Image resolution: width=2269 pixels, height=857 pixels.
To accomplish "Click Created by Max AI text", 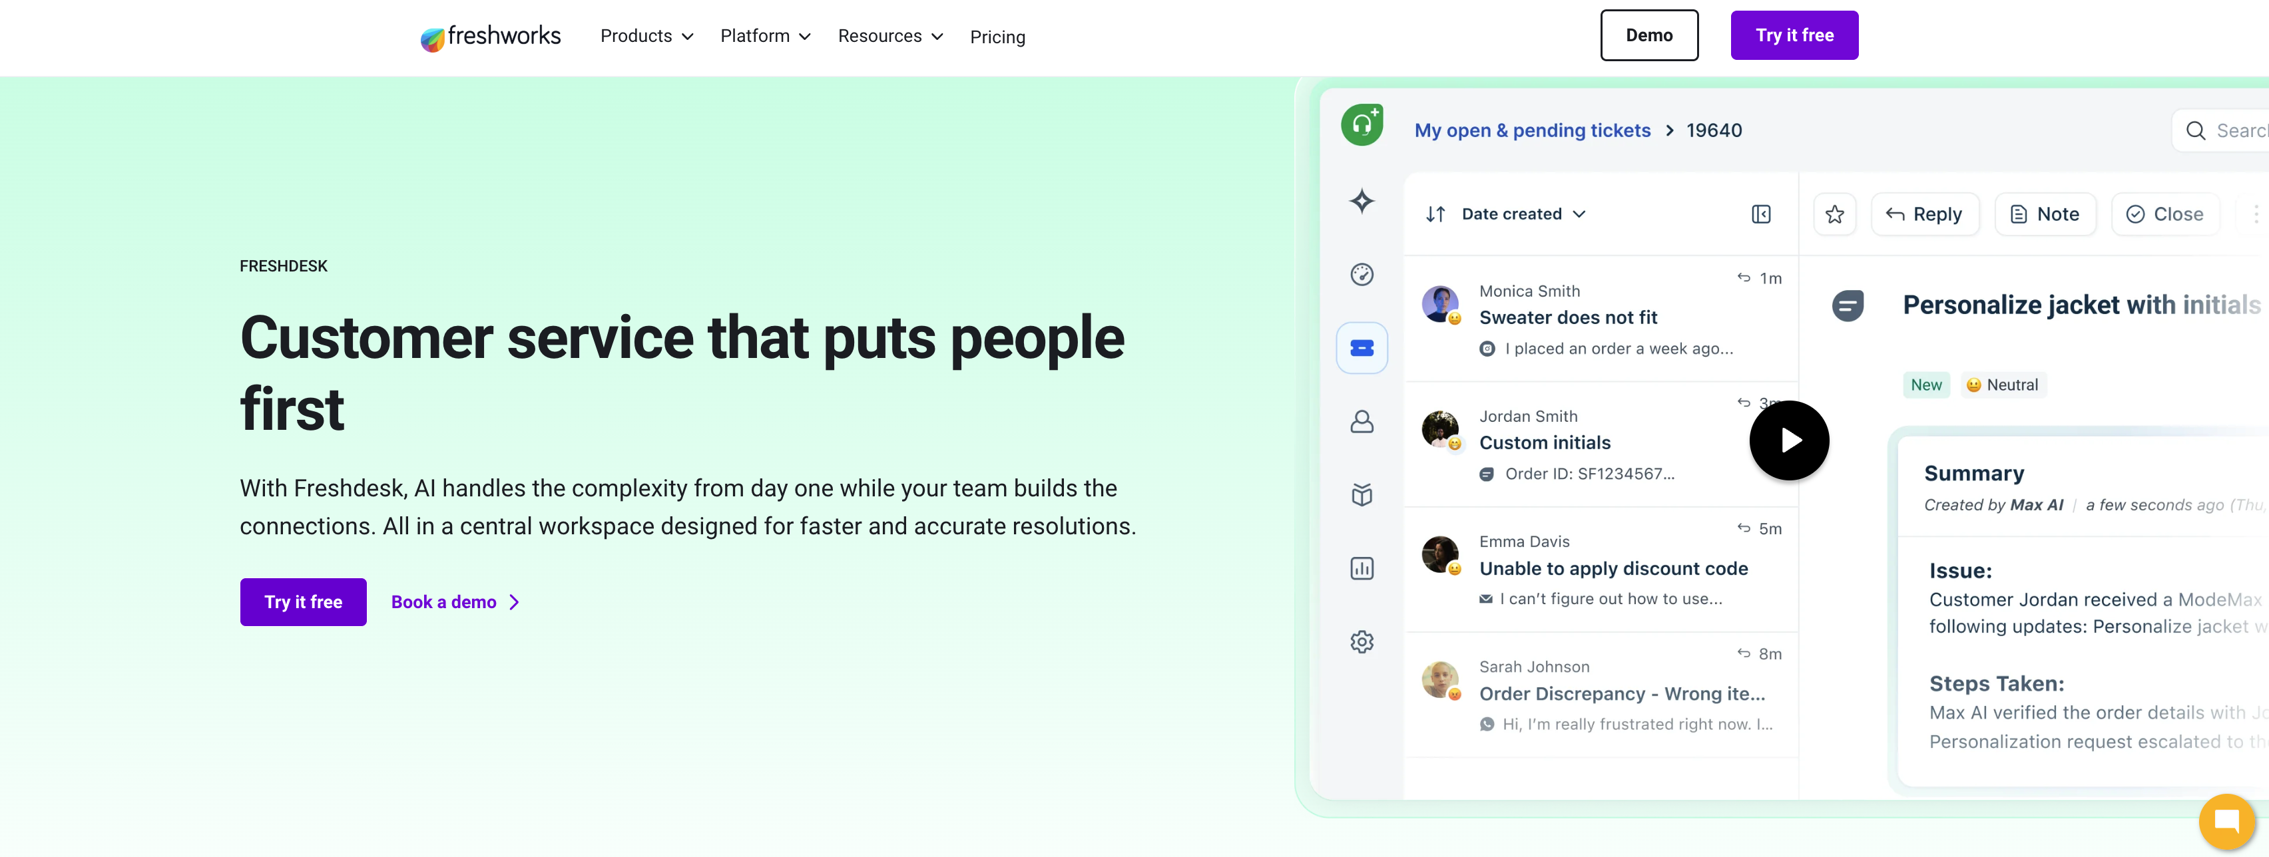I will (1993, 505).
